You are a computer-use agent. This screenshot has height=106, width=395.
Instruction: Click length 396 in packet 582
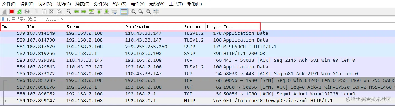(x=217, y=54)
